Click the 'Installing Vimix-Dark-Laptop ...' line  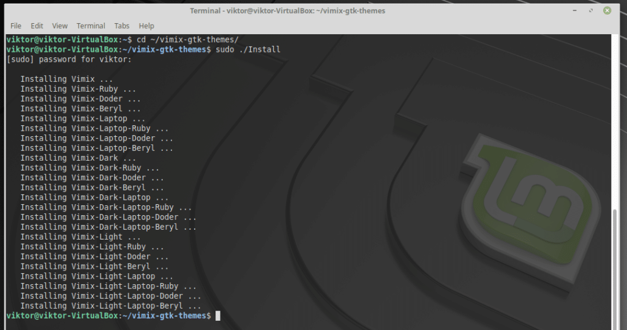tap(94, 197)
